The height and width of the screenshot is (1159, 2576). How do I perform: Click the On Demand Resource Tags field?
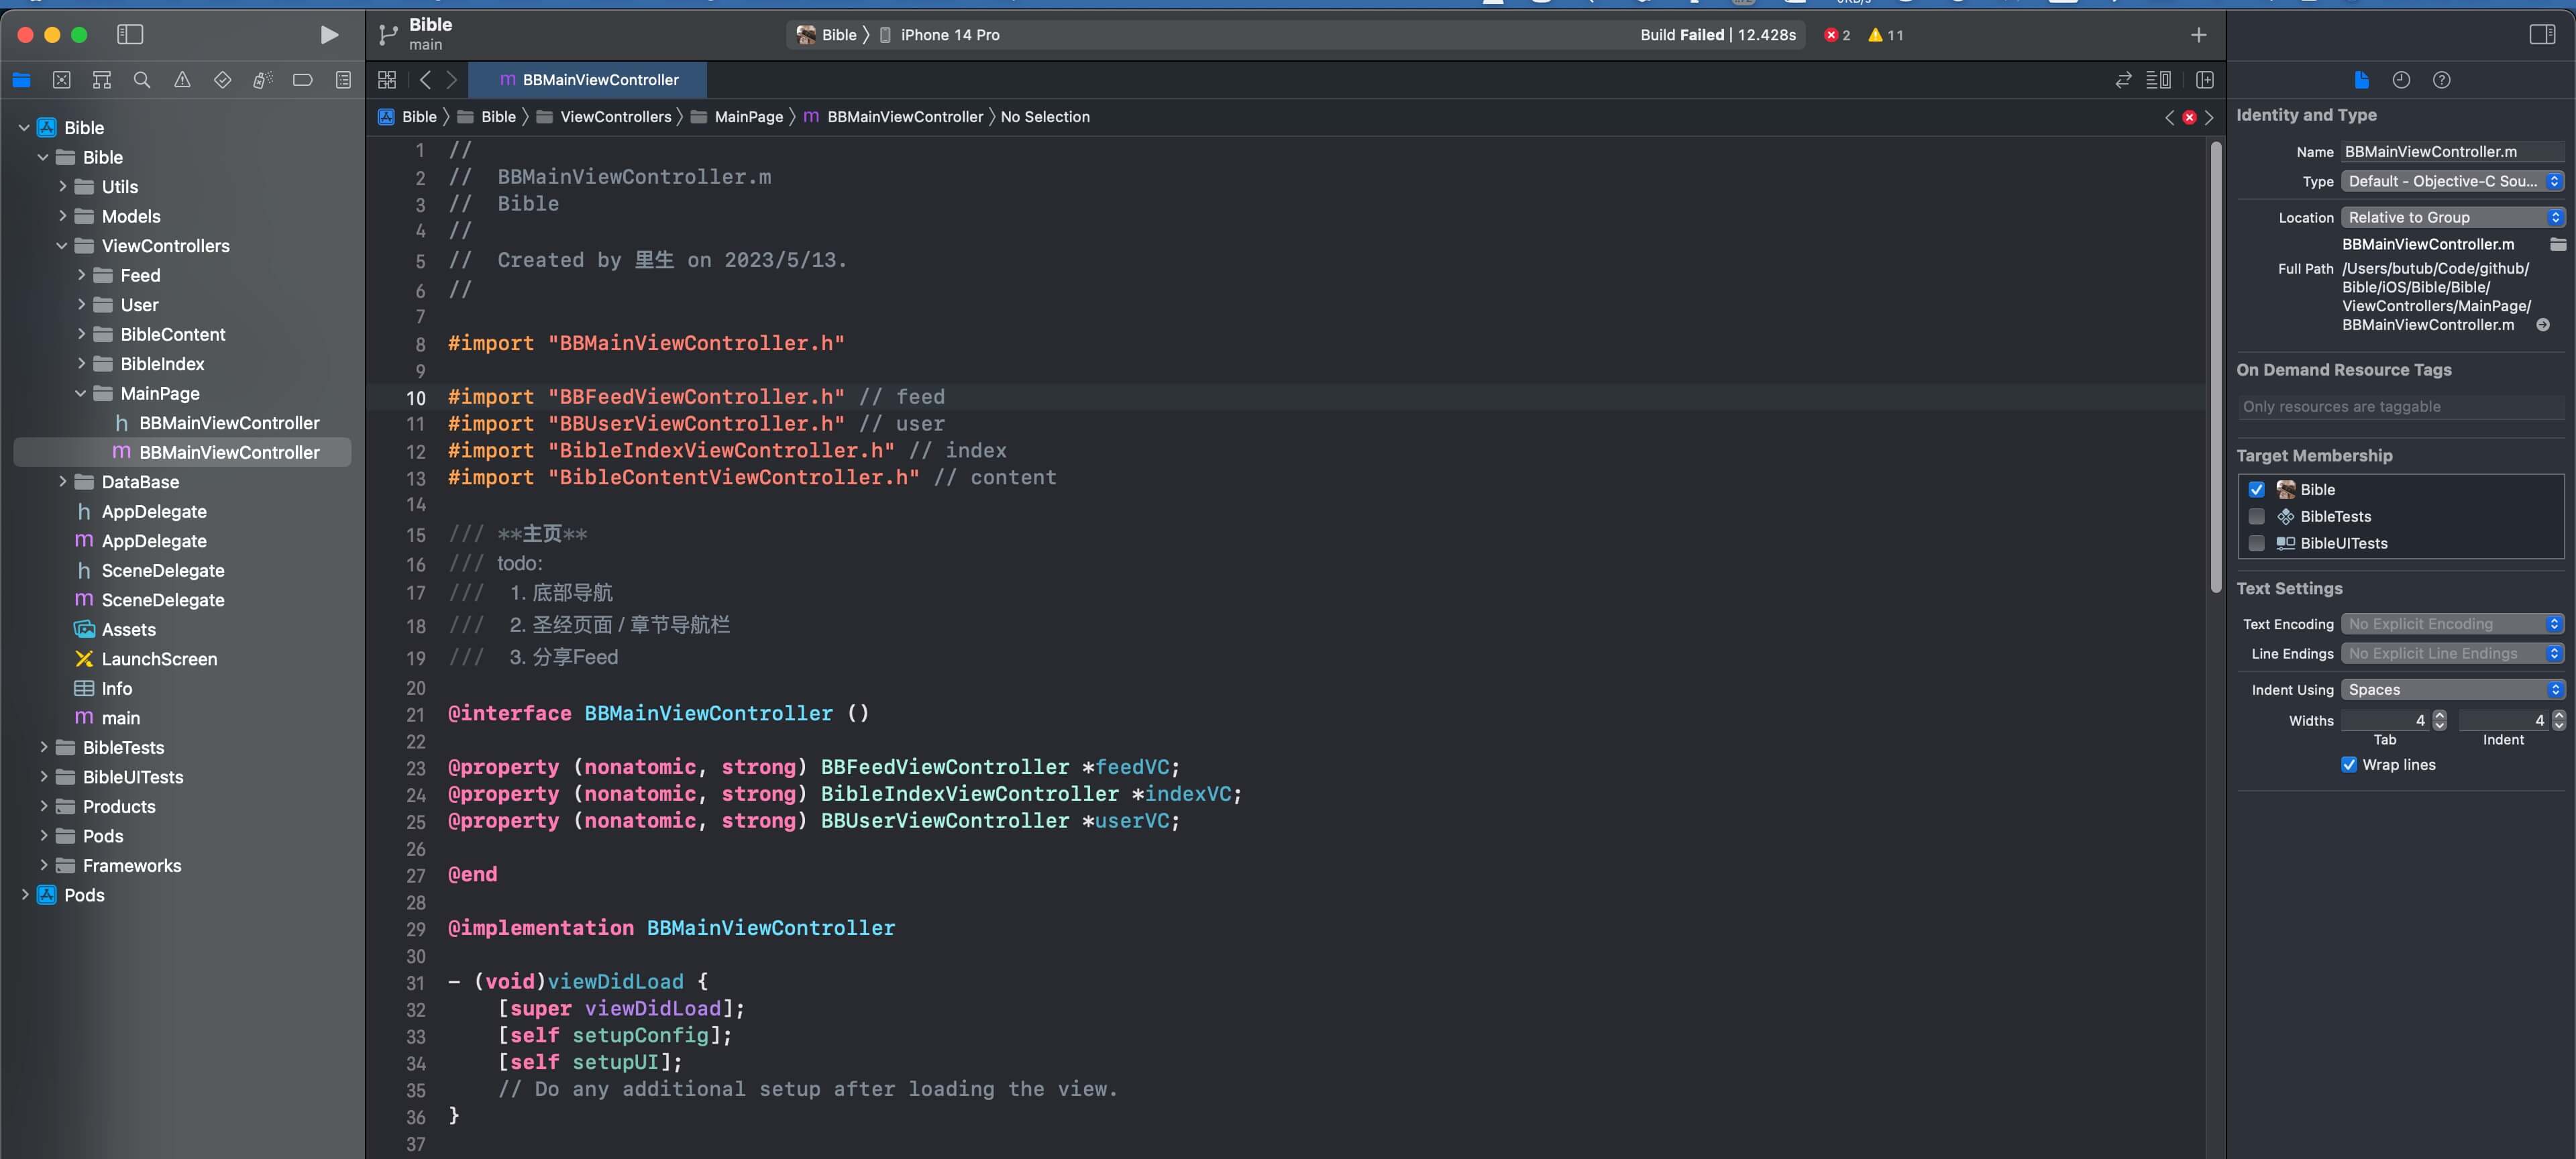(2401, 407)
